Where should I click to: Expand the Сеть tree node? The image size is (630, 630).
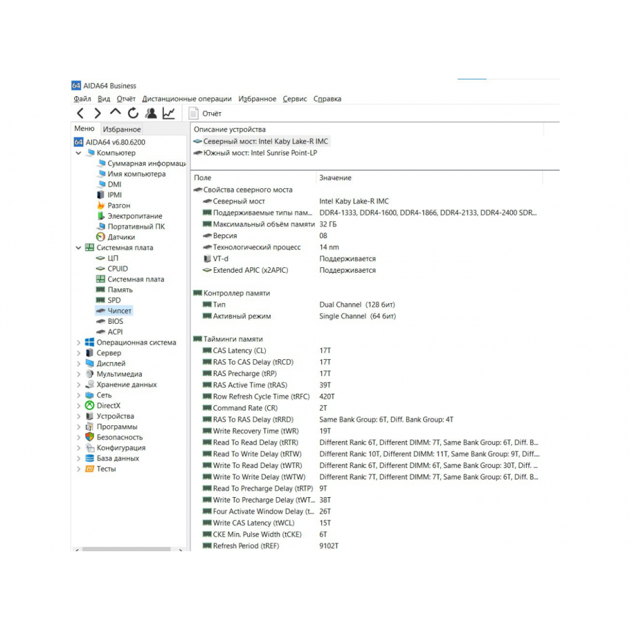(78, 396)
